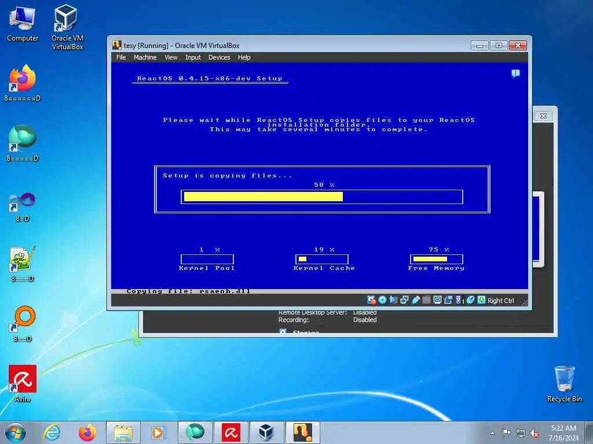593x444 pixels.
Task: Click the Kernel Cache usage bar
Action: point(322,259)
